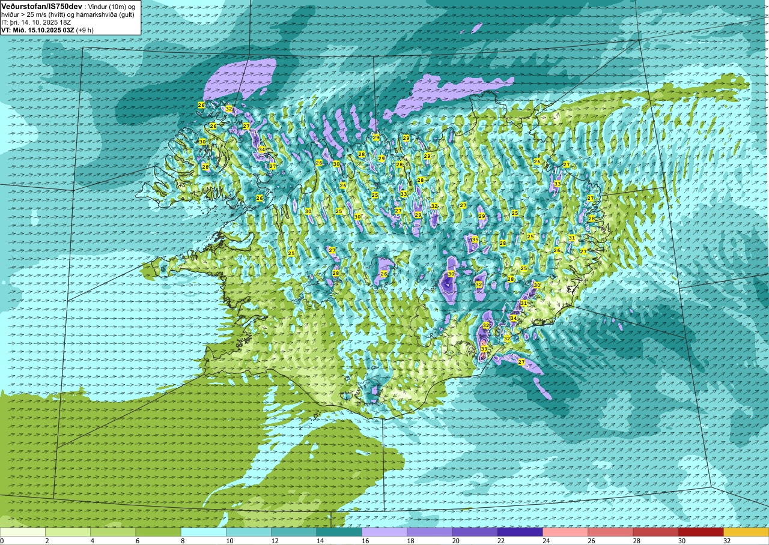Select the 8–10 m/s light cyan legend swatch
This screenshot has width=769, height=545.
(204, 532)
